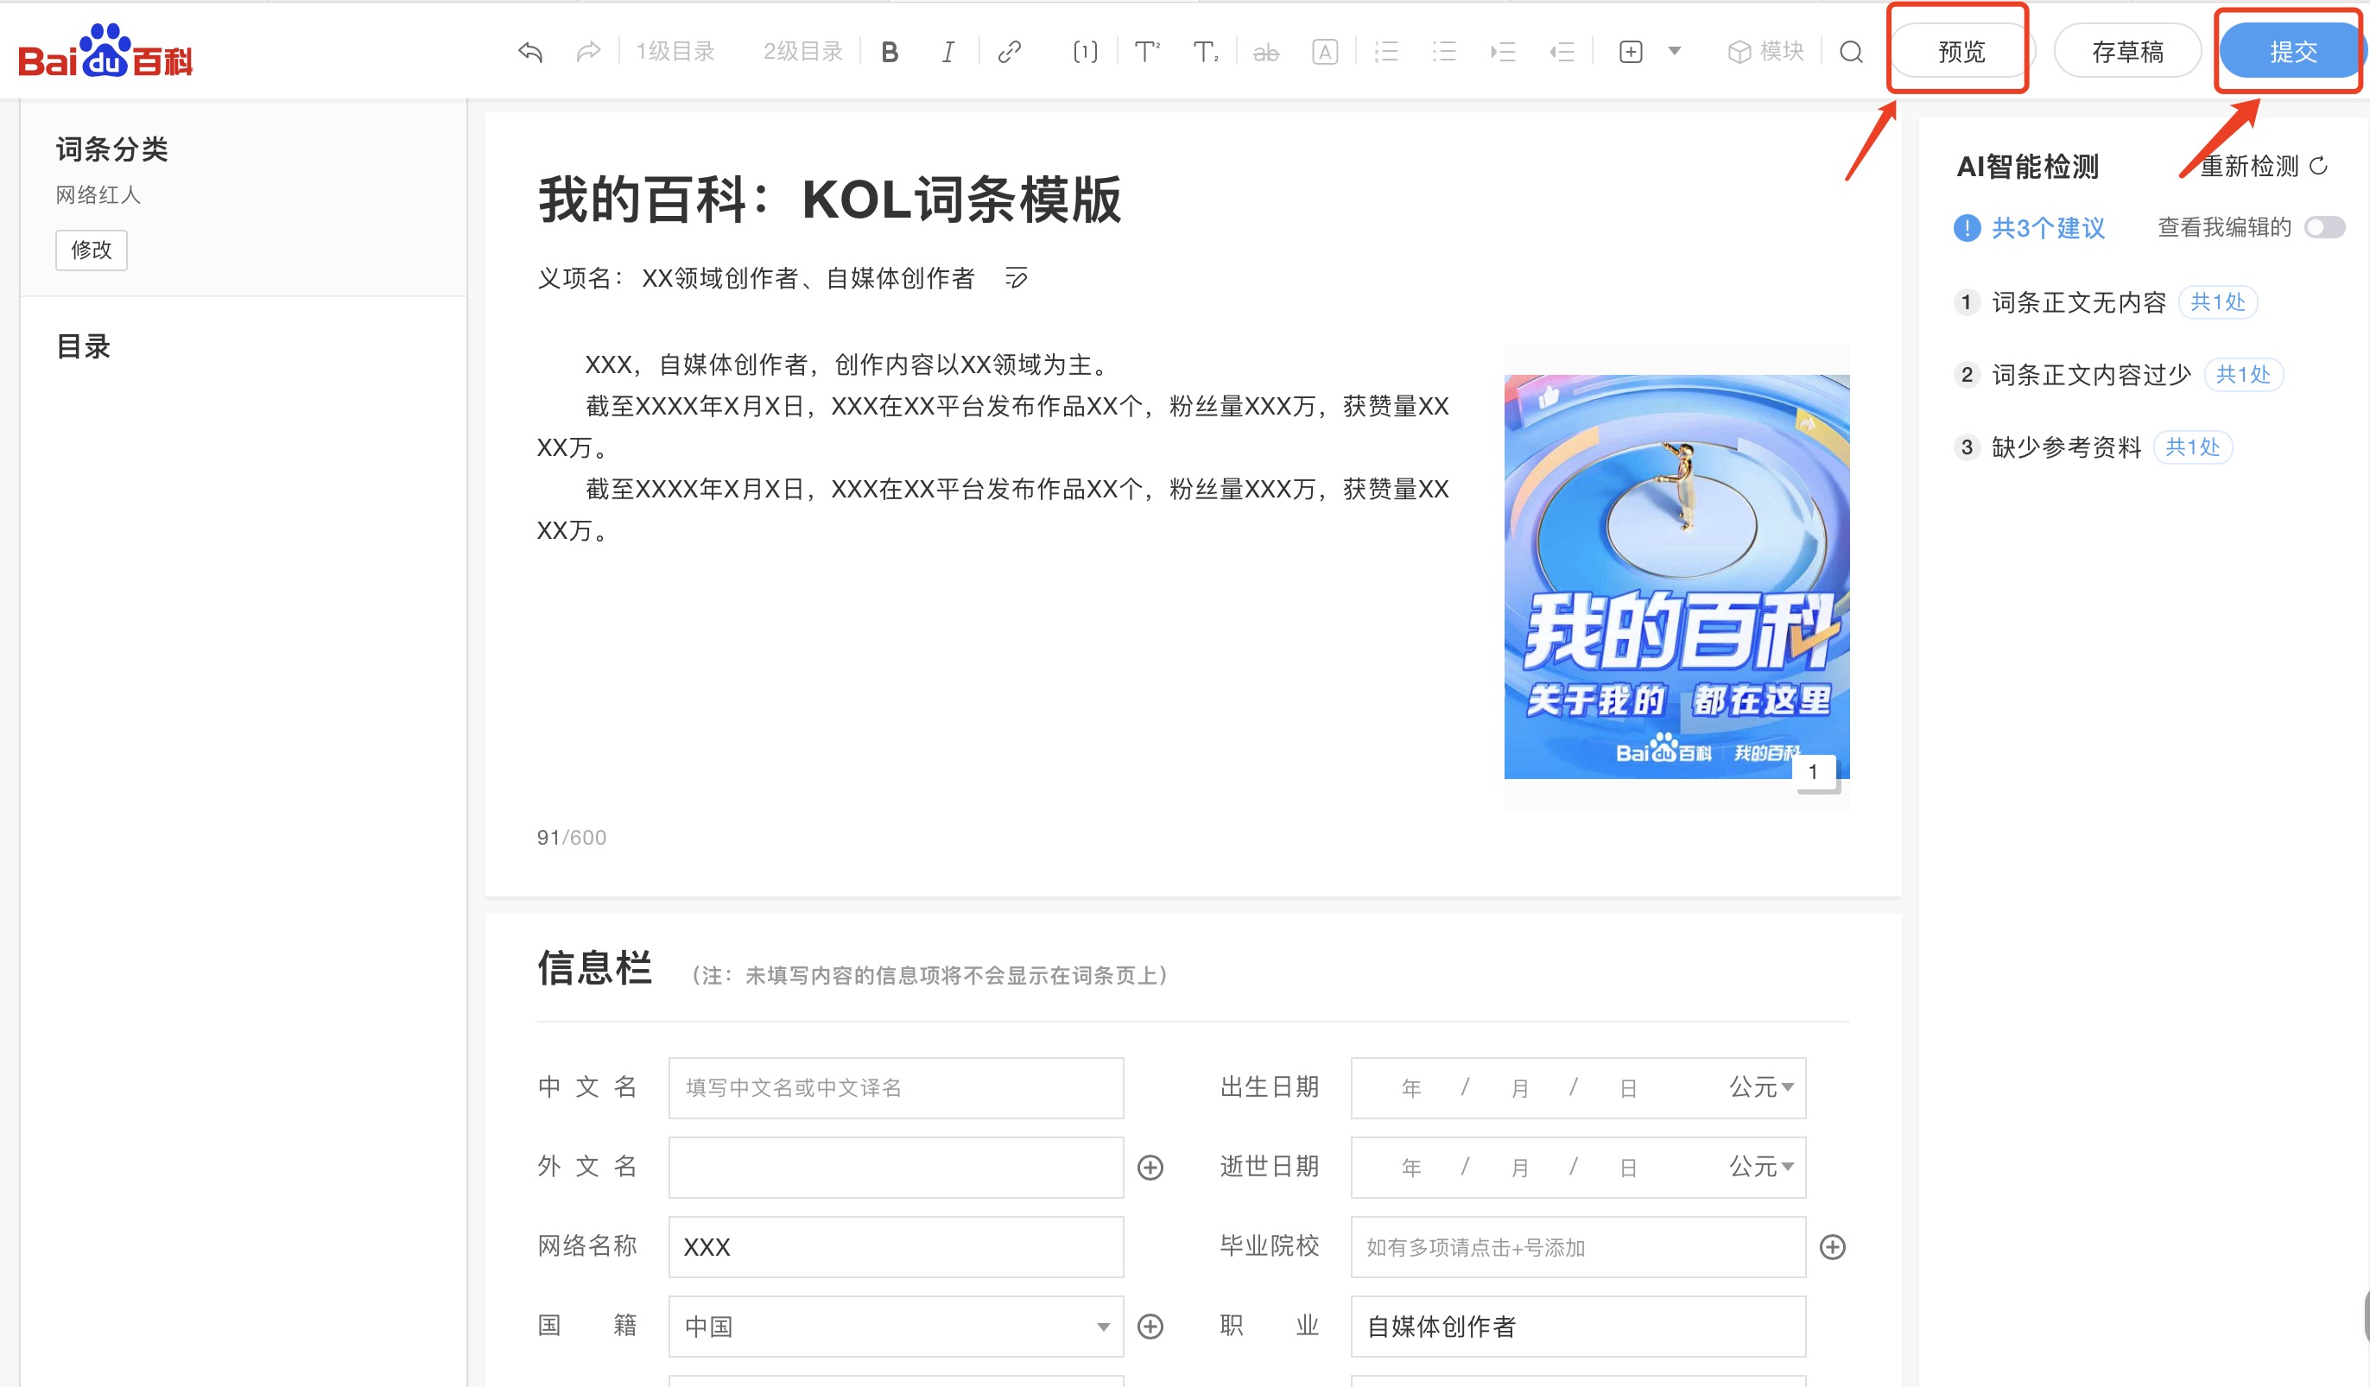Click 逝世日期 day field
The image size is (2370, 1387).
[1629, 1167]
